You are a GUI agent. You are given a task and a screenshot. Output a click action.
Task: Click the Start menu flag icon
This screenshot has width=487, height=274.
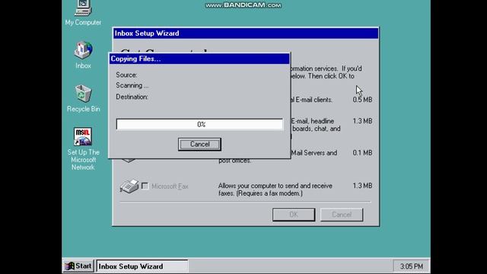tap(70, 266)
